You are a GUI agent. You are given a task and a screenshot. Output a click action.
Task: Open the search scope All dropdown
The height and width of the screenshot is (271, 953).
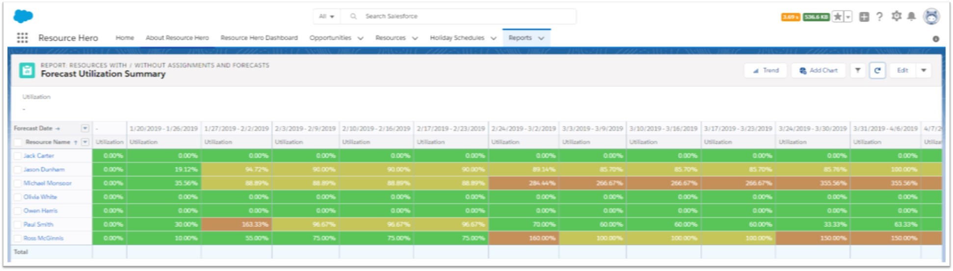(326, 16)
